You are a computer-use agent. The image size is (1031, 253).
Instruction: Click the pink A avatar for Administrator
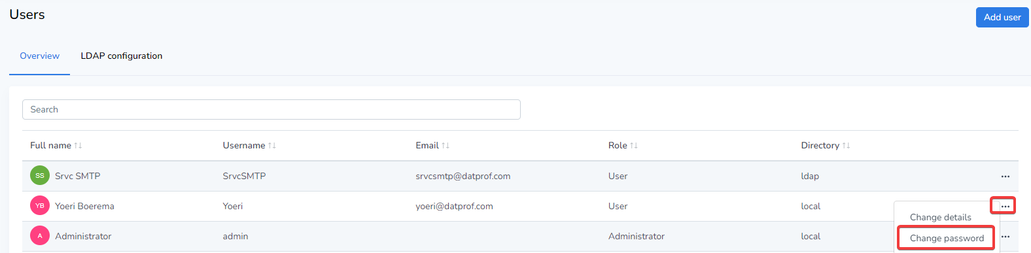[40, 236]
